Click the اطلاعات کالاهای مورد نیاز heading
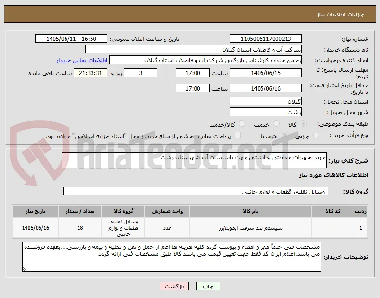 333,175
